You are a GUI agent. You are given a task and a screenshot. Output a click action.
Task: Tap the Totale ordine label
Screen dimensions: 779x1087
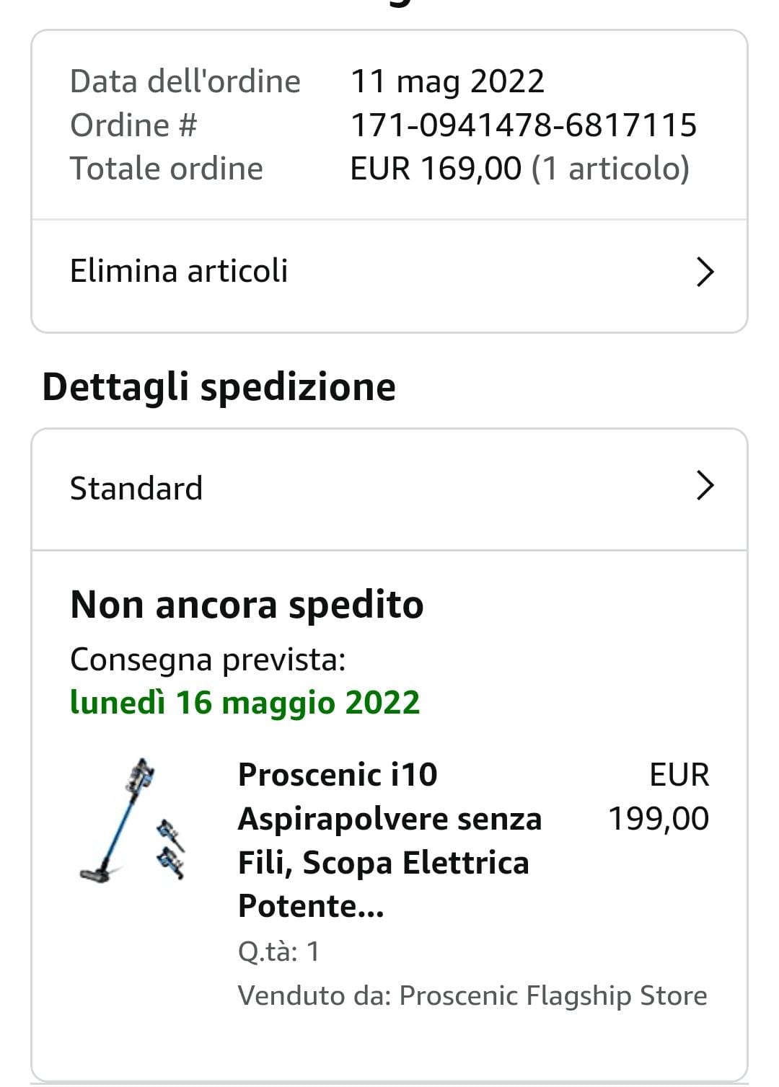pyautogui.click(x=167, y=169)
